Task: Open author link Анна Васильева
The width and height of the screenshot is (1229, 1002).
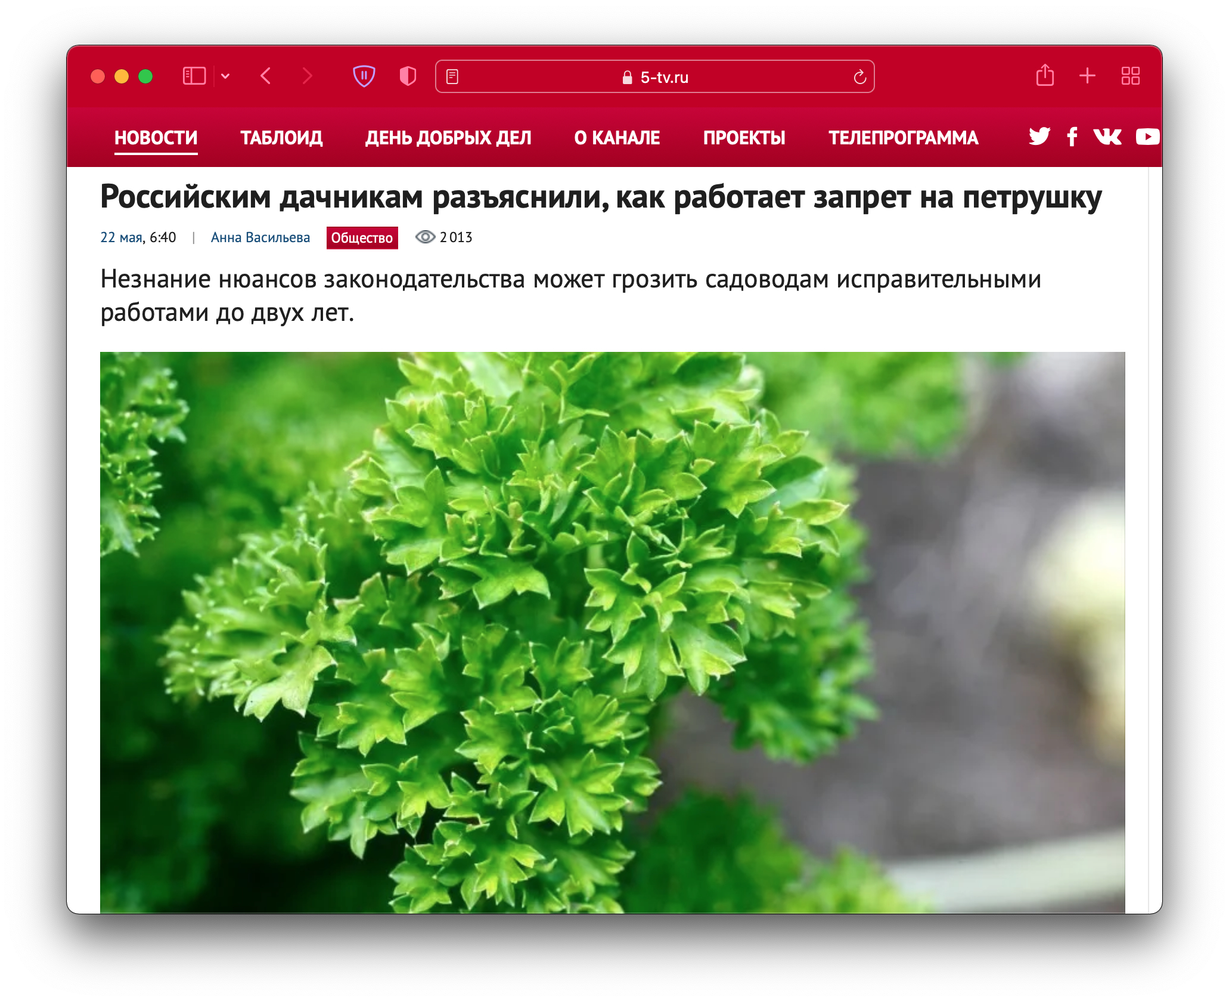Action: coord(260,237)
